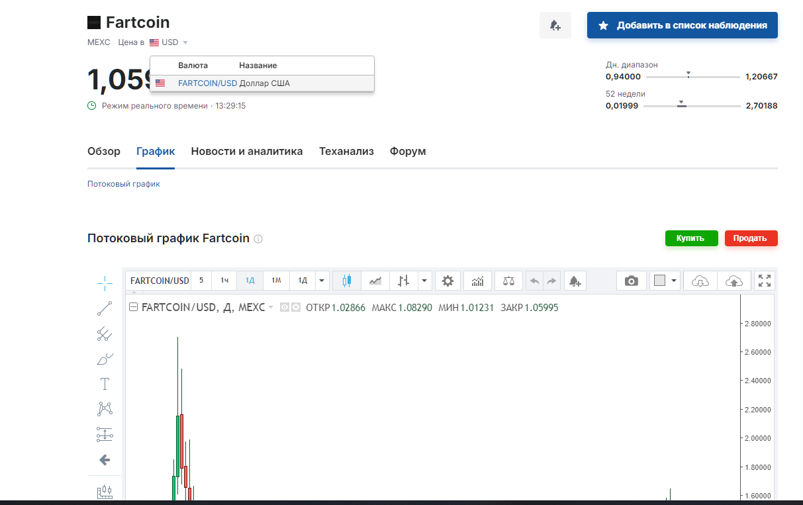This screenshot has height=505, width=803.
Task: Click the FARTCOIN/USD symbol input field
Action: 159,281
